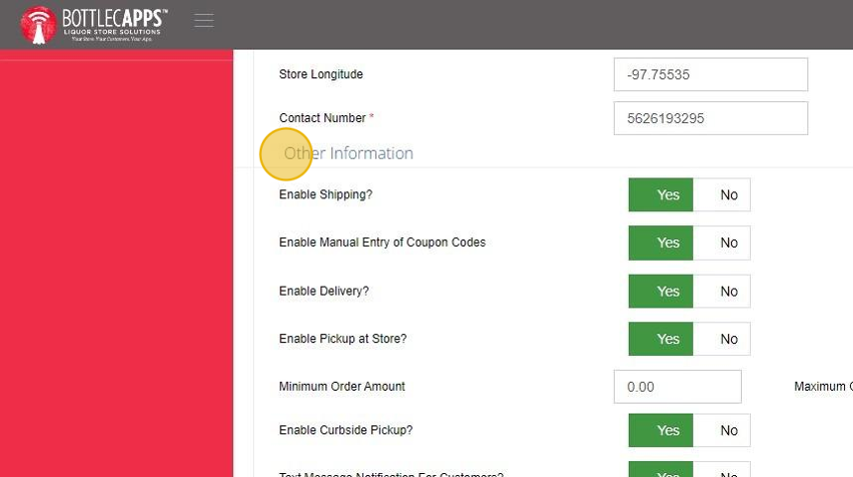This screenshot has width=853, height=477.
Task: Click the Enable Shipping? label
Action: click(x=325, y=194)
